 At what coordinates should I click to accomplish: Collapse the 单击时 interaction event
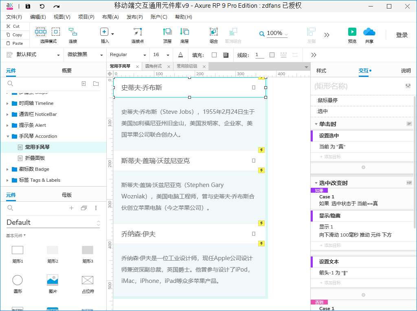pos(316,124)
